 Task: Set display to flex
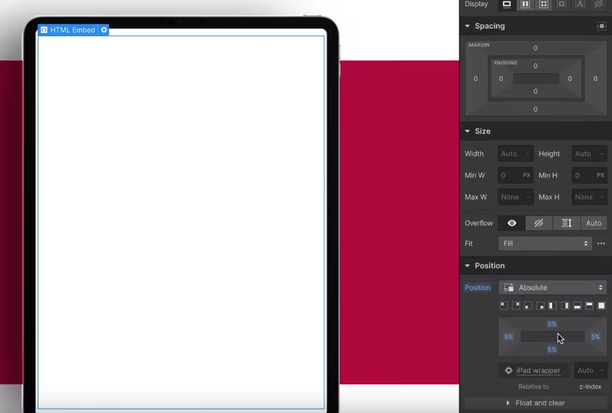click(x=525, y=4)
